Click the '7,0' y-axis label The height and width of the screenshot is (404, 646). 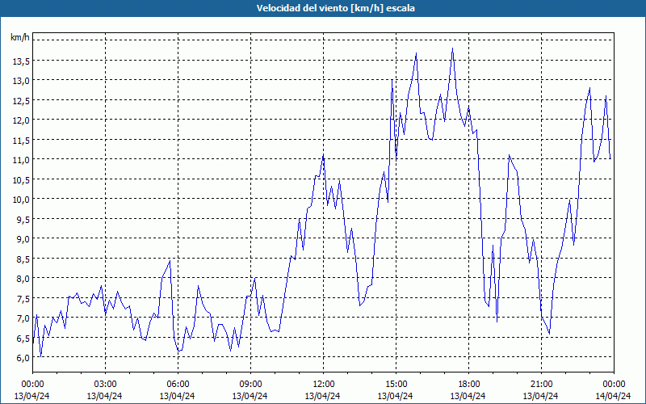point(23,318)
